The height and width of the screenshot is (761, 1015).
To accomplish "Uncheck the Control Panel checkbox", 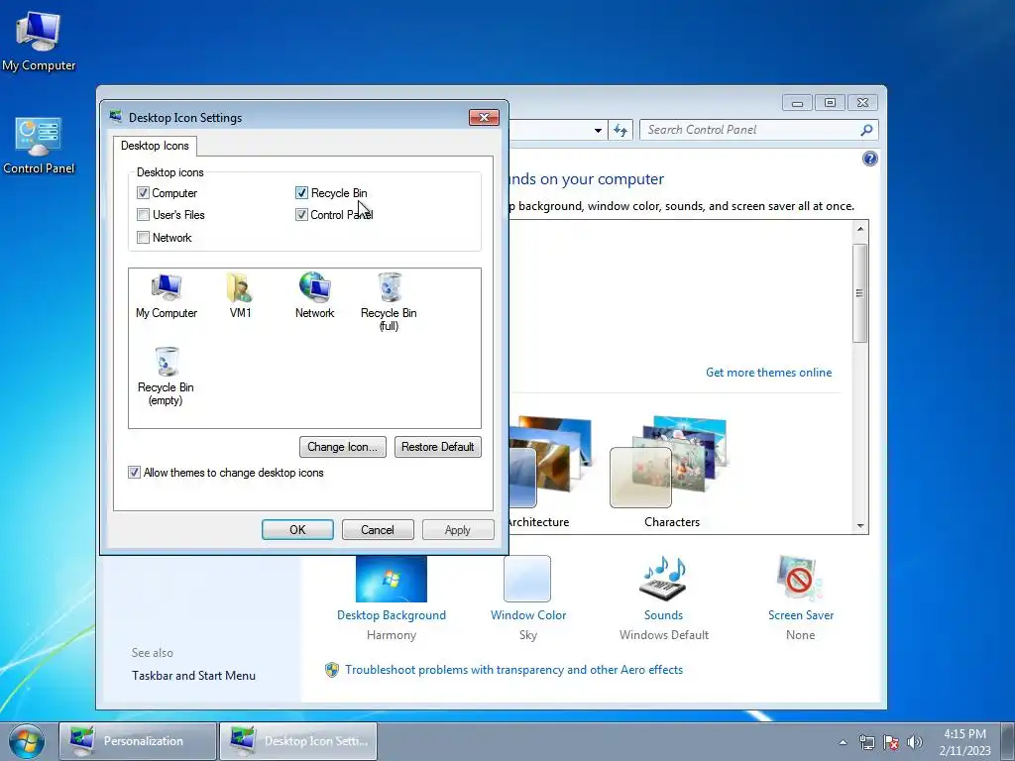I will (x=301, y=215).
